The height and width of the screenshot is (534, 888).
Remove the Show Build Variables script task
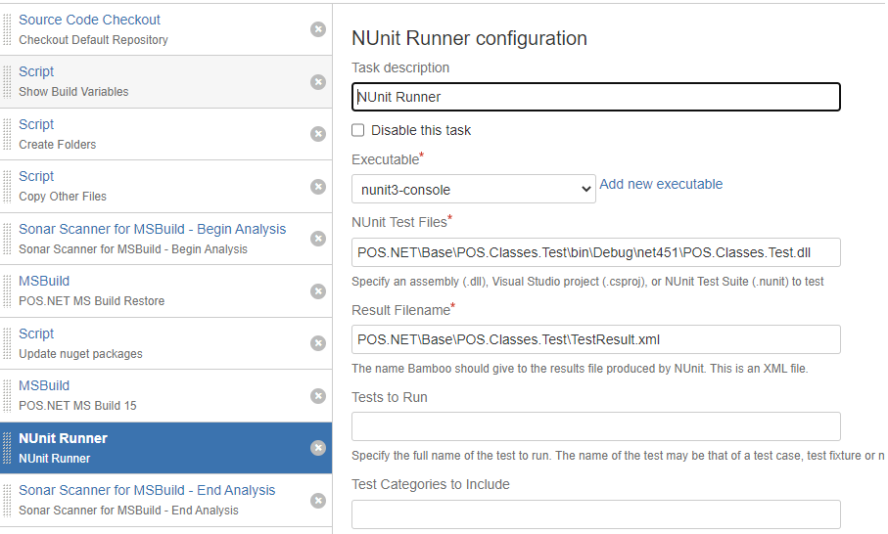click(x=318, y=82)
